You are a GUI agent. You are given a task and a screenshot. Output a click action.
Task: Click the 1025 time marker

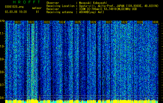click(x=78, y=22)
